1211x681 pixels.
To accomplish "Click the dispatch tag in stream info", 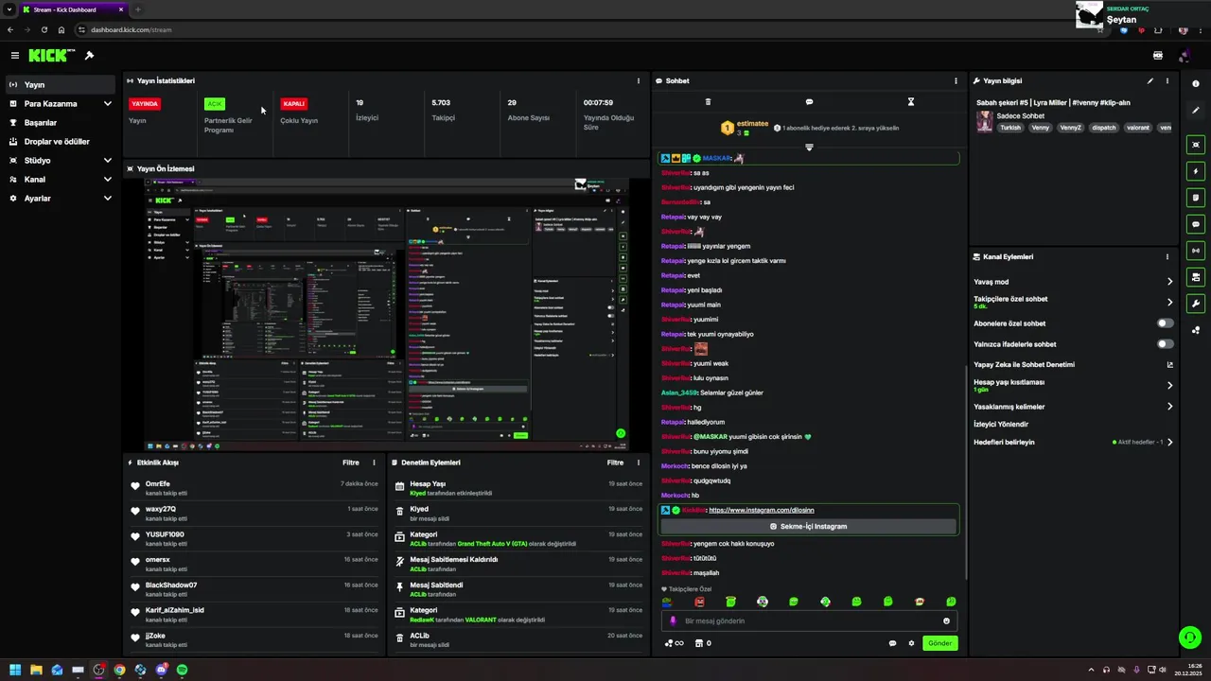I will [x=1103, y=128].
